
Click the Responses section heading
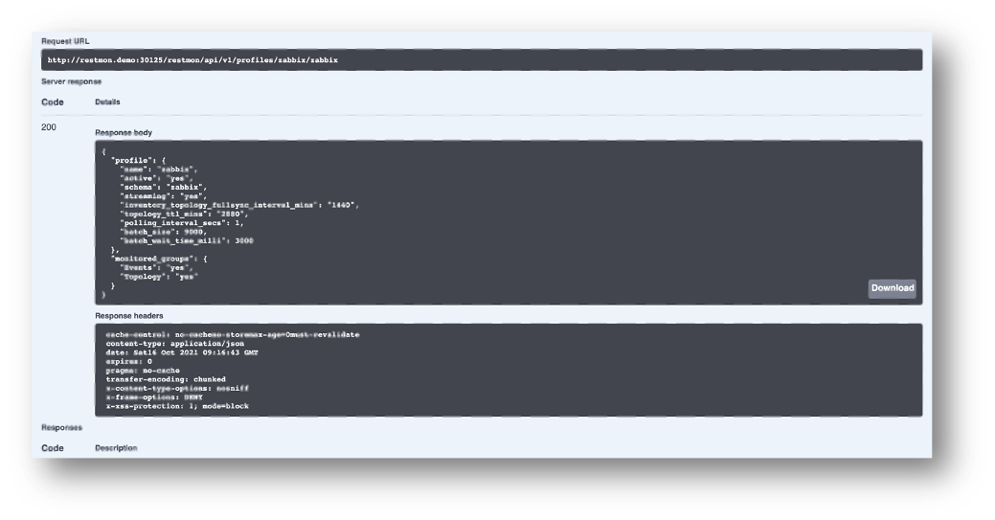(61, 427)
